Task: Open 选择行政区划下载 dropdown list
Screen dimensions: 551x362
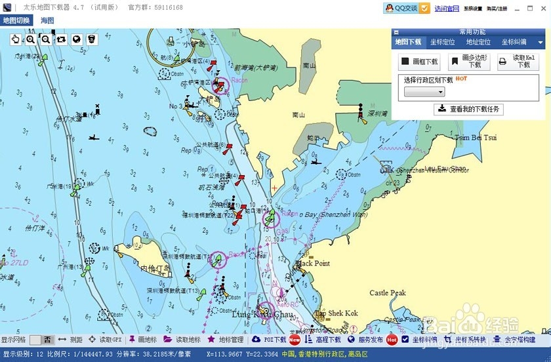Action: (424, 92)
